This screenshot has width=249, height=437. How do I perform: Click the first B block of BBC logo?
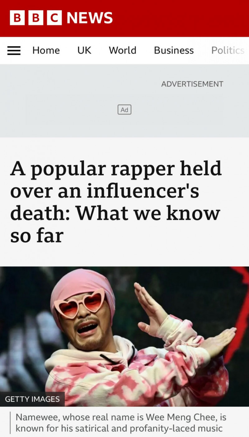pyautogui.click(x=17, y=18)
